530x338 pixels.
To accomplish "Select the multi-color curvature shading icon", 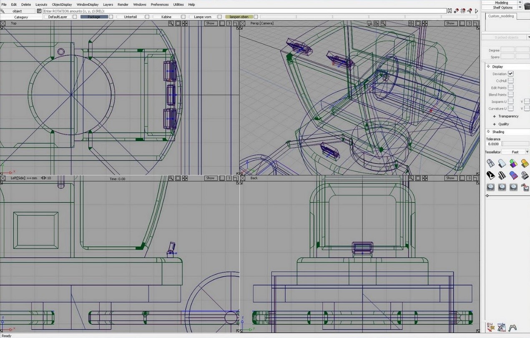I will tap(513, 163).
